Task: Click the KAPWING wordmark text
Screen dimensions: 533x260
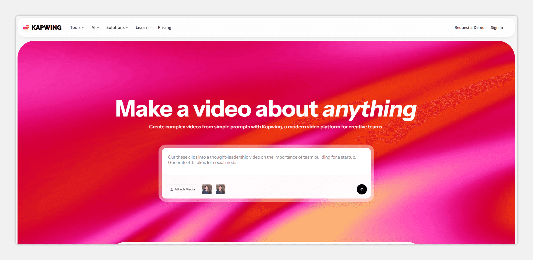Action: (46, 28)
